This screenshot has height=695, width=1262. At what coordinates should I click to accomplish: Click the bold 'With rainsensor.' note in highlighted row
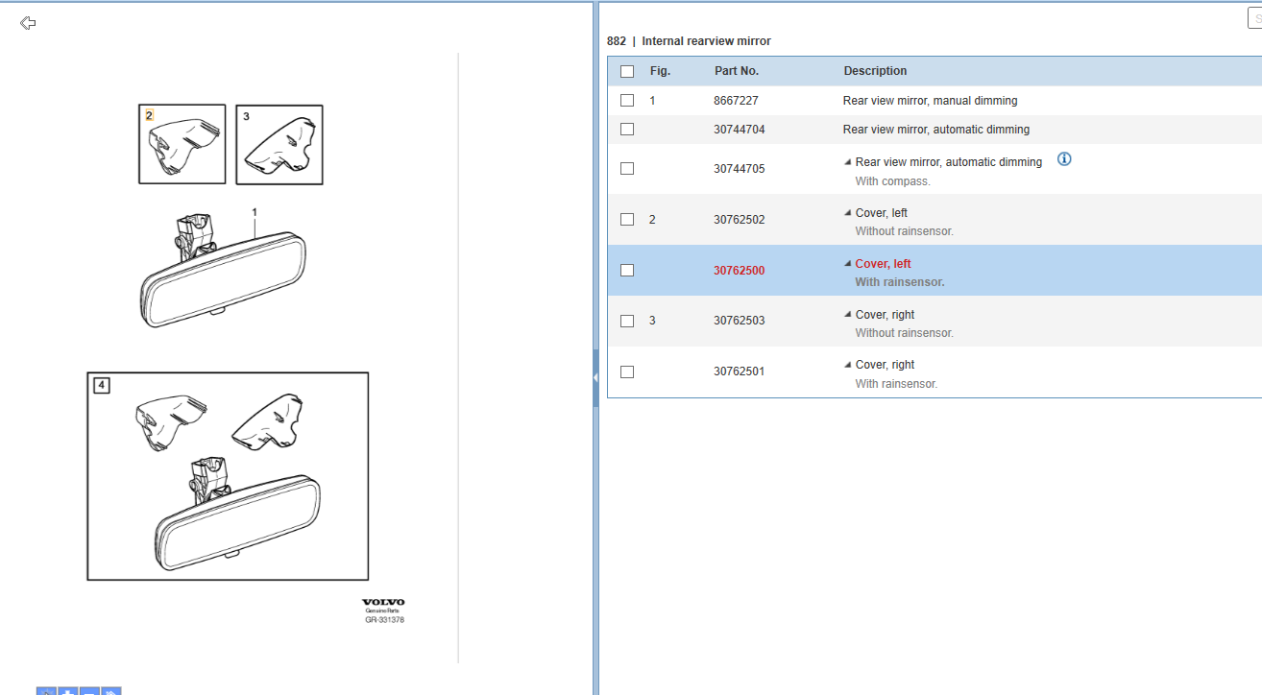click(900, 282)
